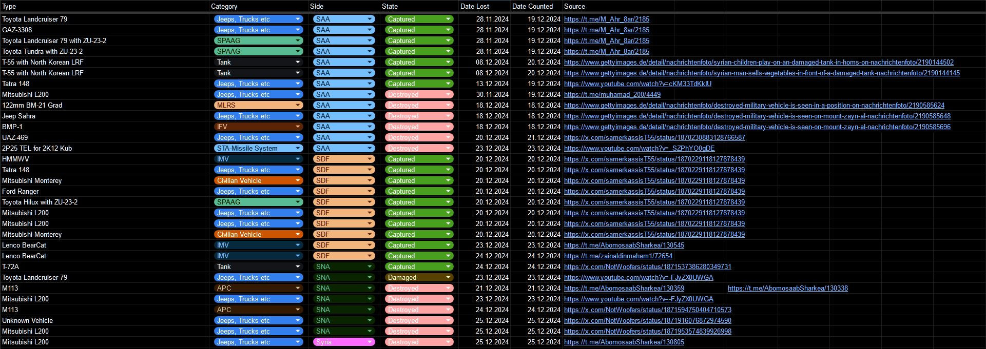Select Date Lost 13.12.2024 cell

[x=485, y=84]
